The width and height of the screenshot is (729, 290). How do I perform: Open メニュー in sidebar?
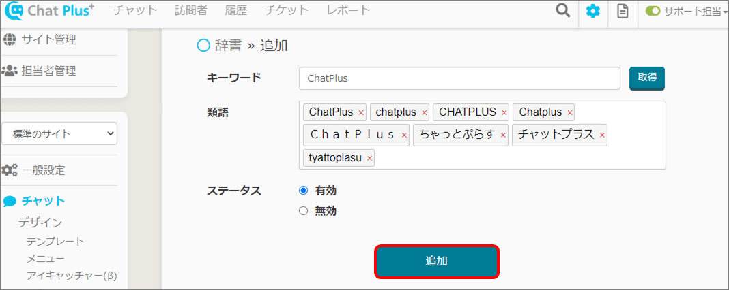(46, 259)
